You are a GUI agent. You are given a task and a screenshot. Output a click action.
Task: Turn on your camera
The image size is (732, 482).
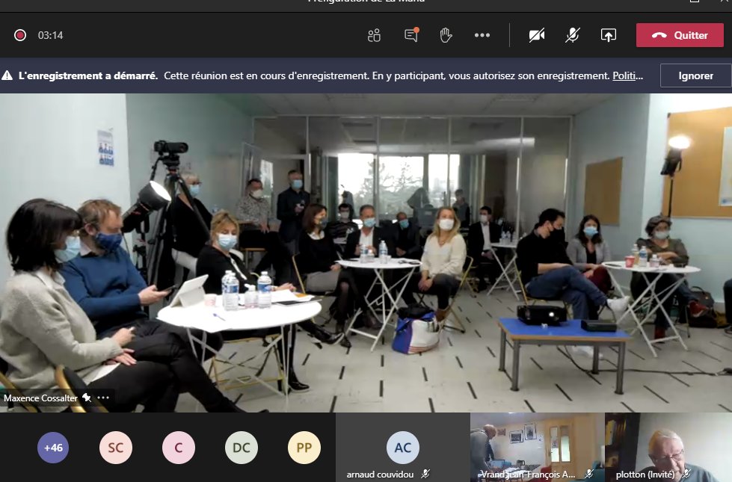click(x=537, y=34)
